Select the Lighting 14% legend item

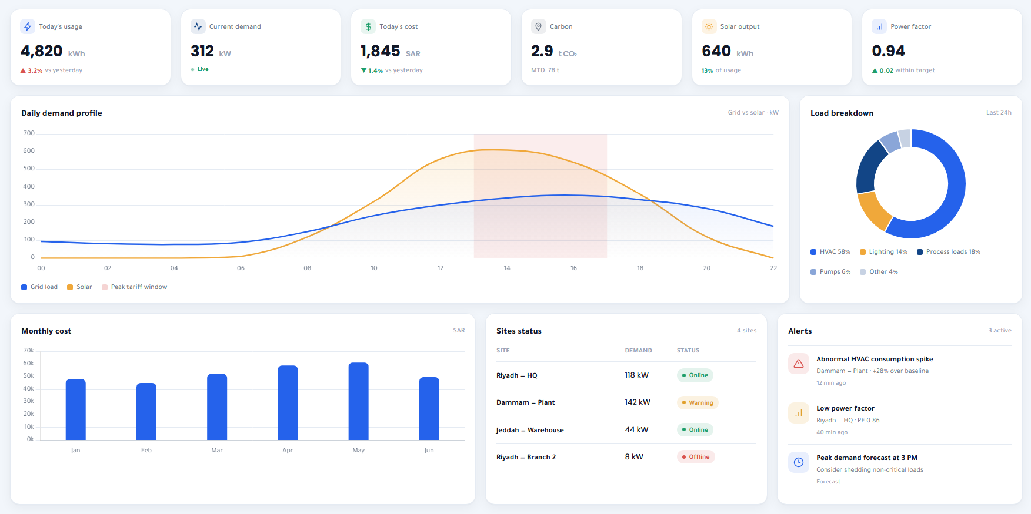point(883,252)
